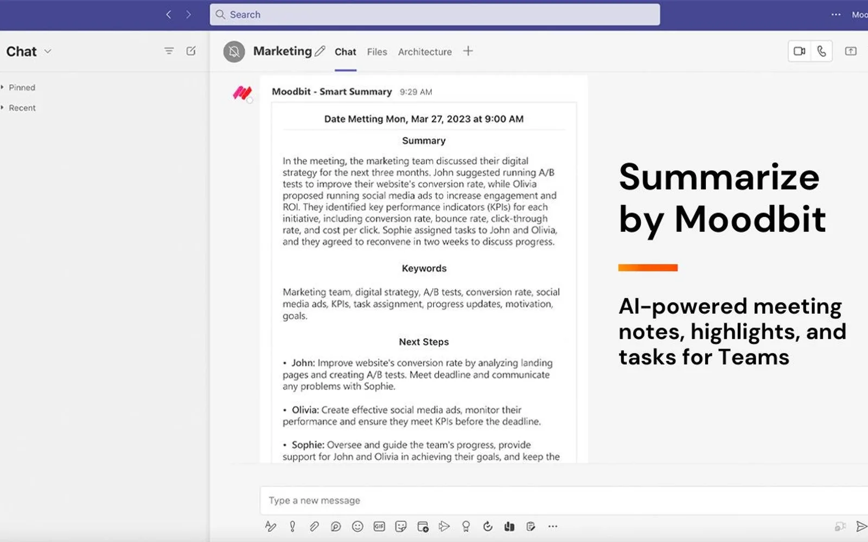The width and height of the screenshot is (868, 542).
Task: Filter the chat list
Action: click(169, 51)
